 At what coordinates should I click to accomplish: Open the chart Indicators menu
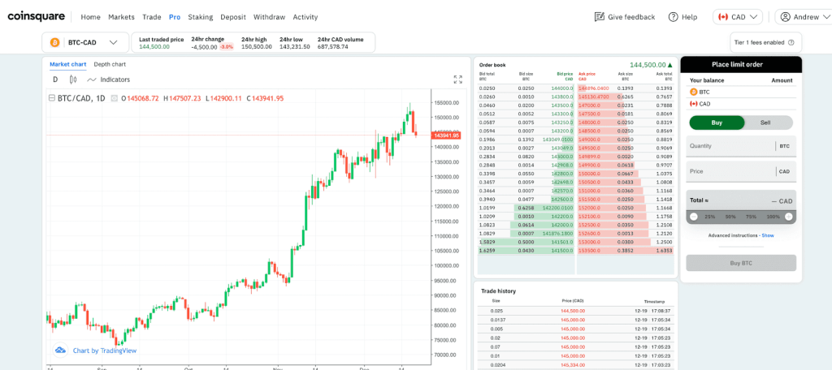(108, 80)
